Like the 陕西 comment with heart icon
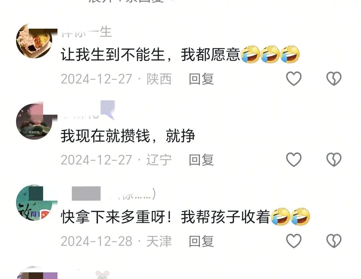This screenshot has height=279, width=361. tap(293, 79)
